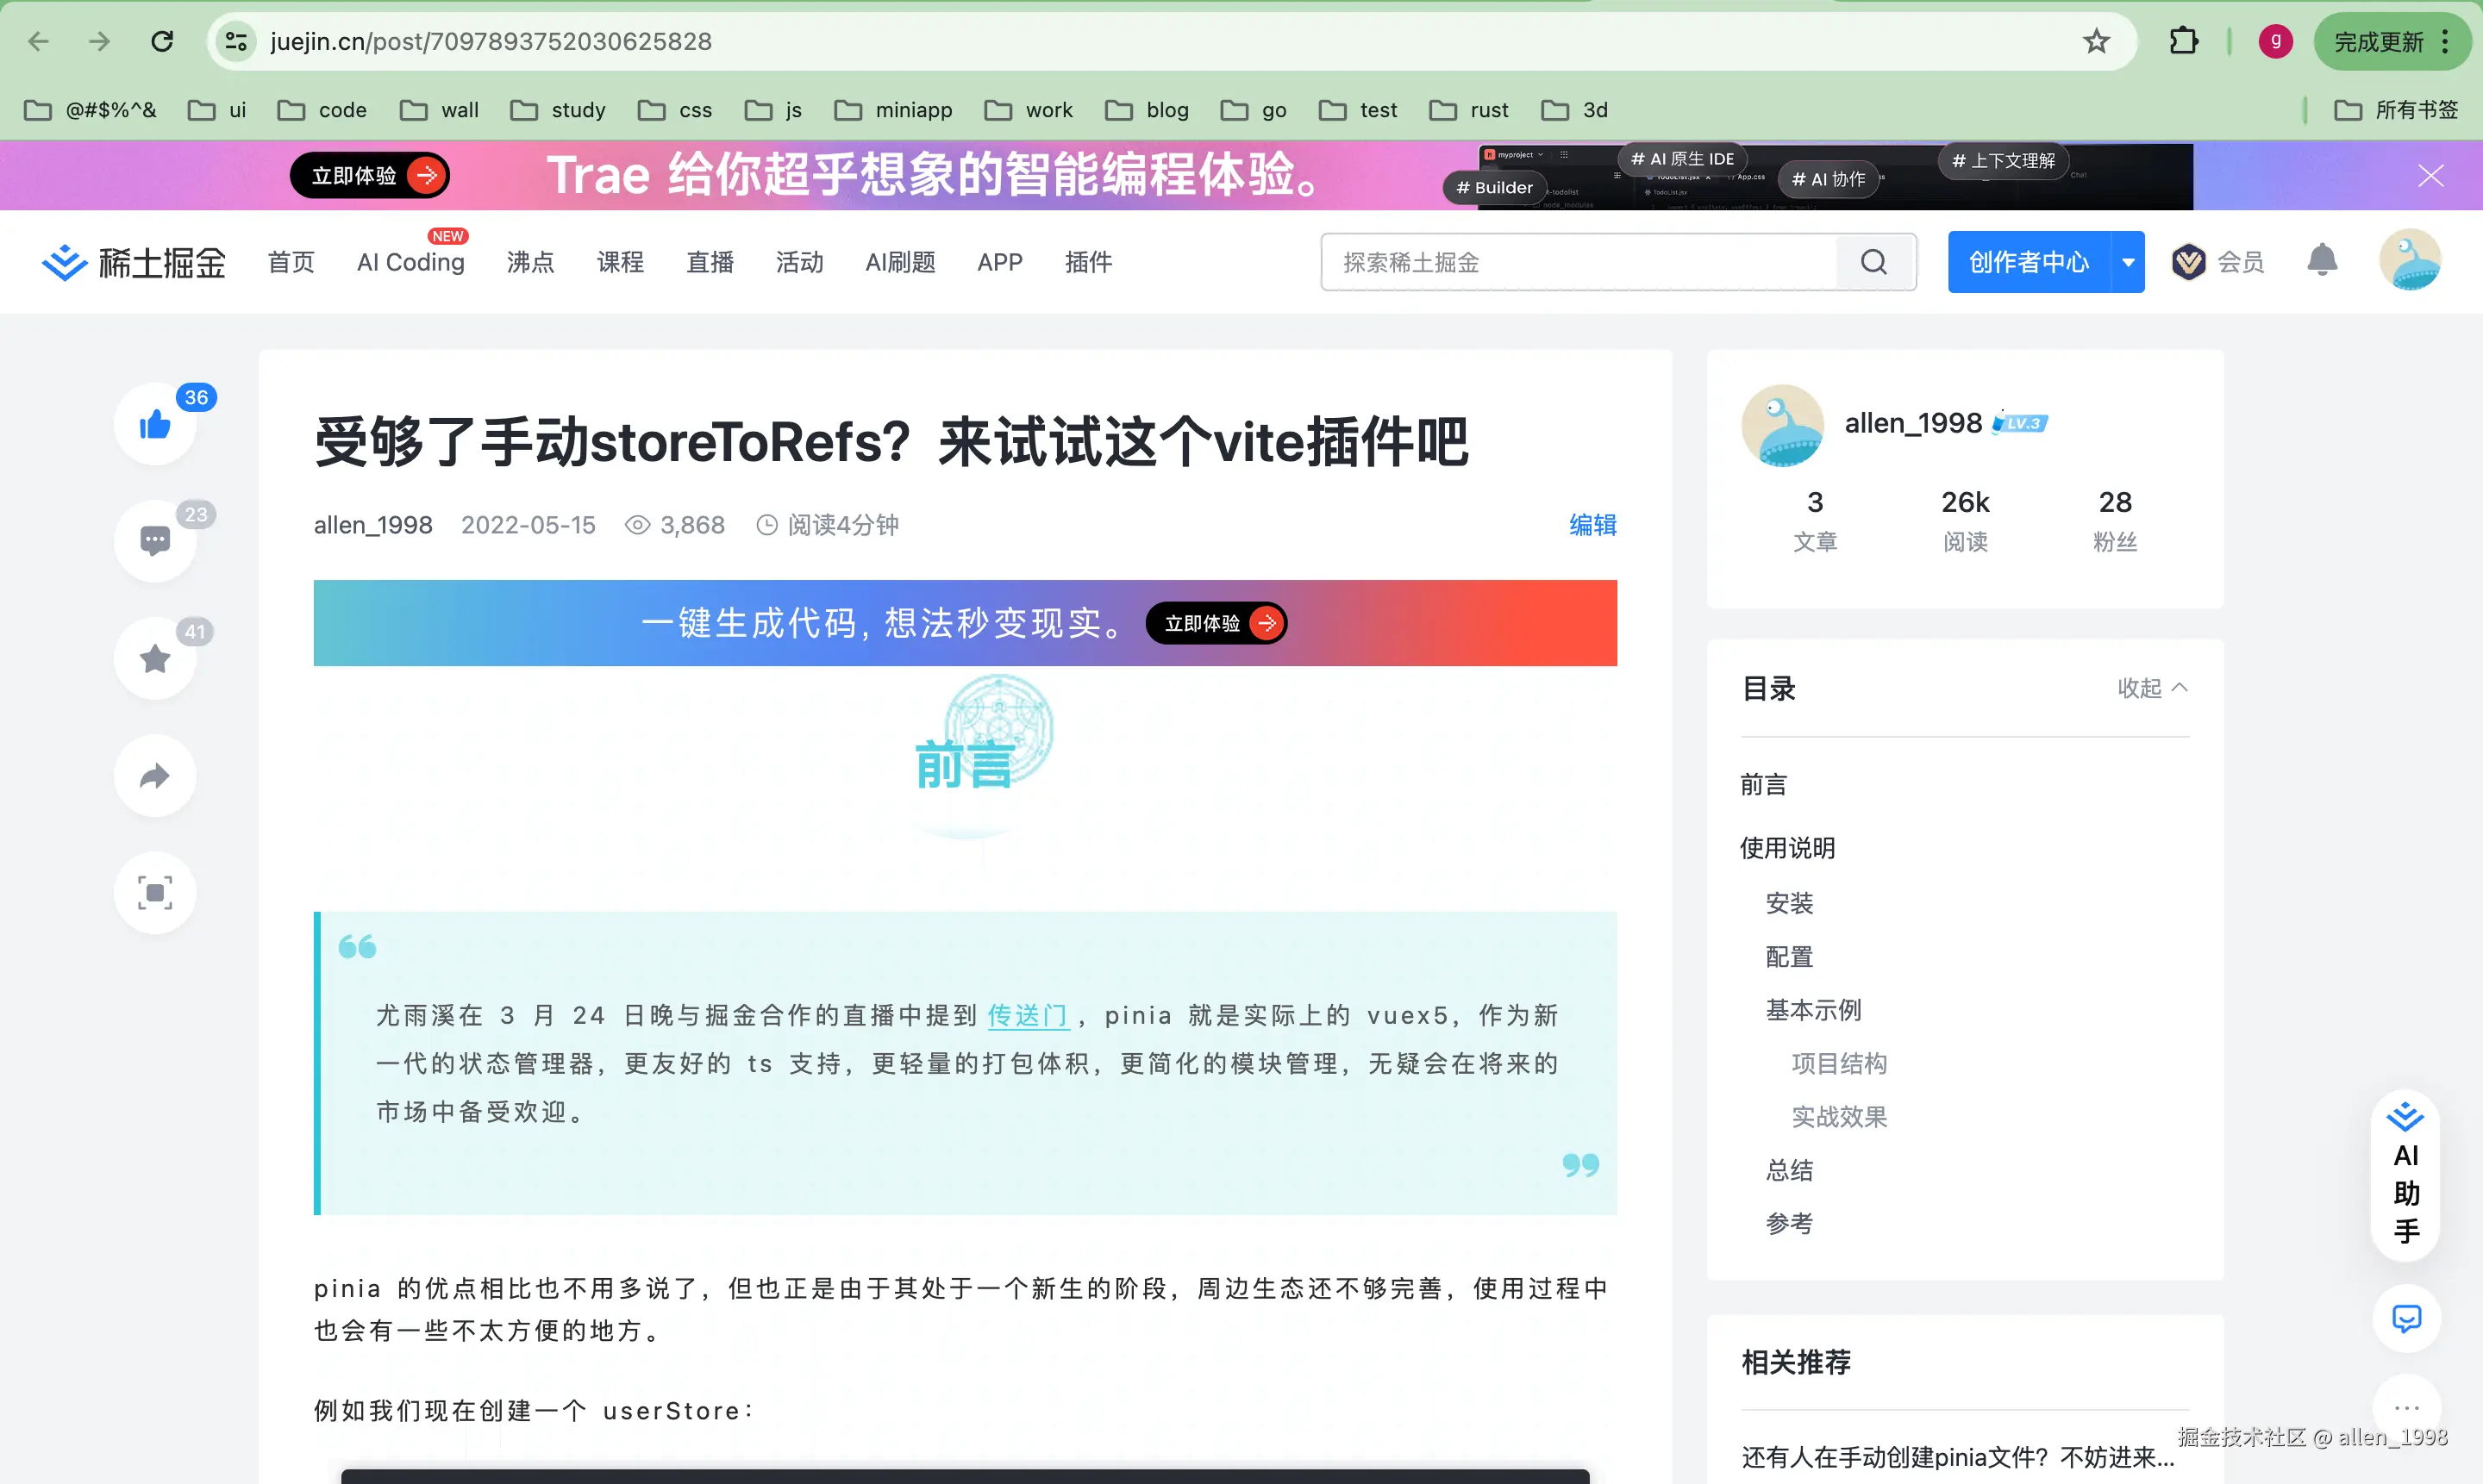Jump to 使用说明 in table of contents
The width and height of the screenshot is (2483, 1484).
coord(1788,848)
